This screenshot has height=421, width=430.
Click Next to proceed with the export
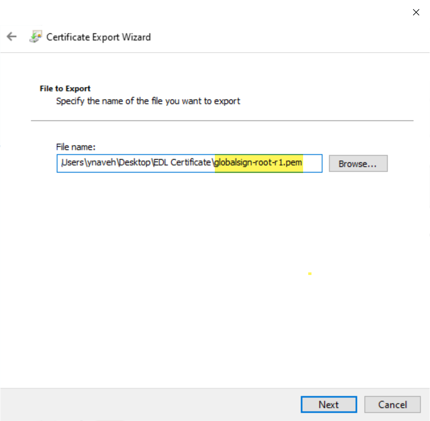click(329, 405)
